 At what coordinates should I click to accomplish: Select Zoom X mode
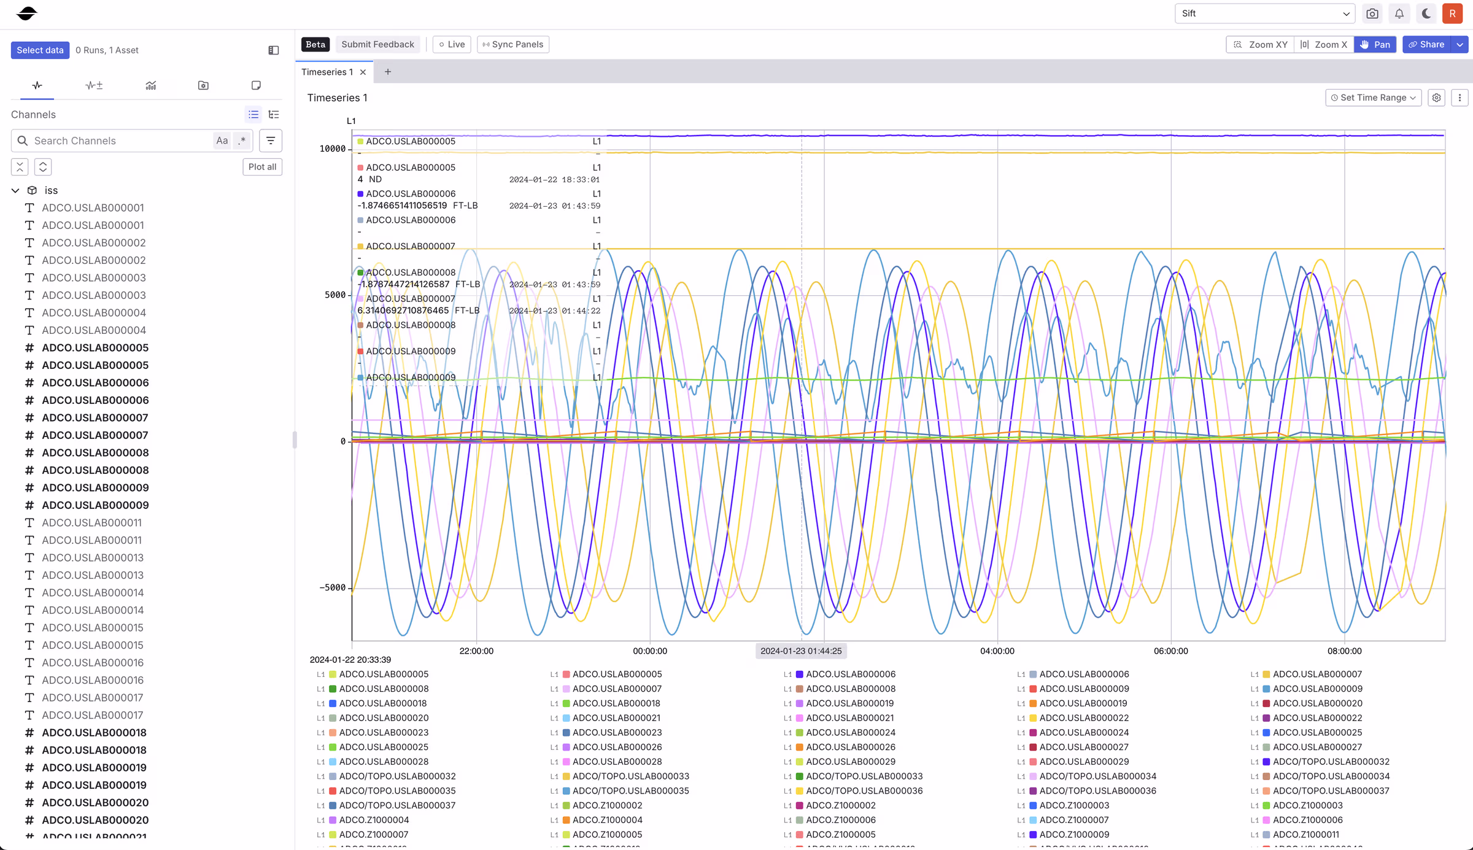(1324, 45)
